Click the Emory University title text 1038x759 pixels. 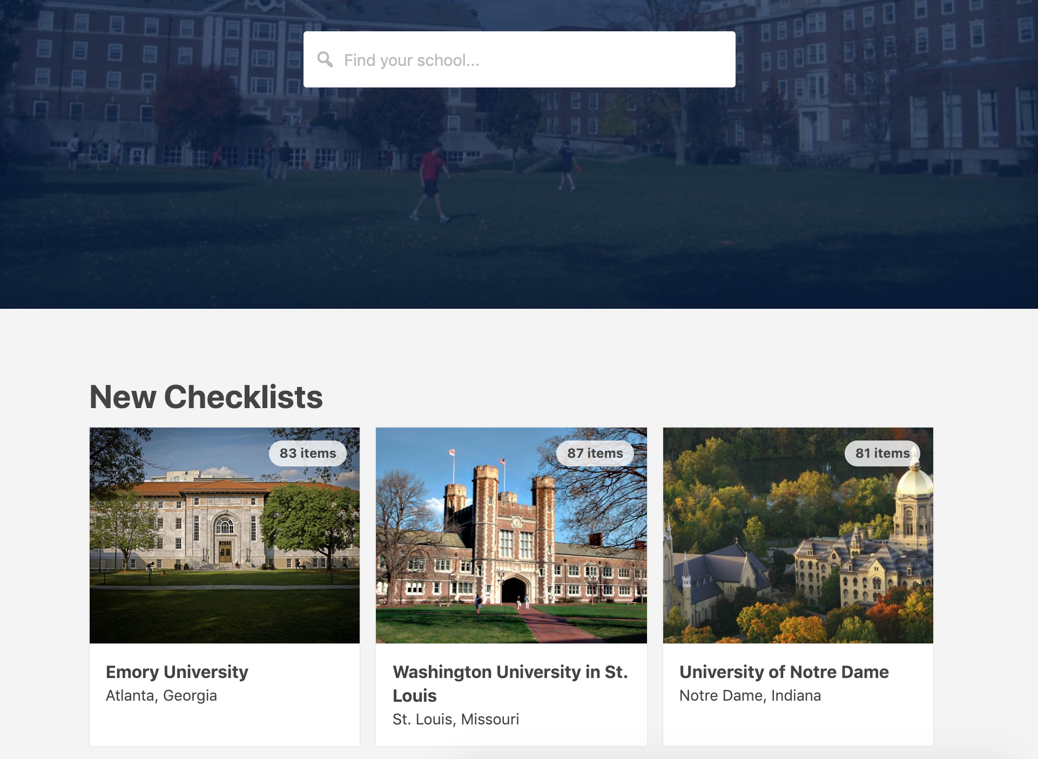(177, 672)
